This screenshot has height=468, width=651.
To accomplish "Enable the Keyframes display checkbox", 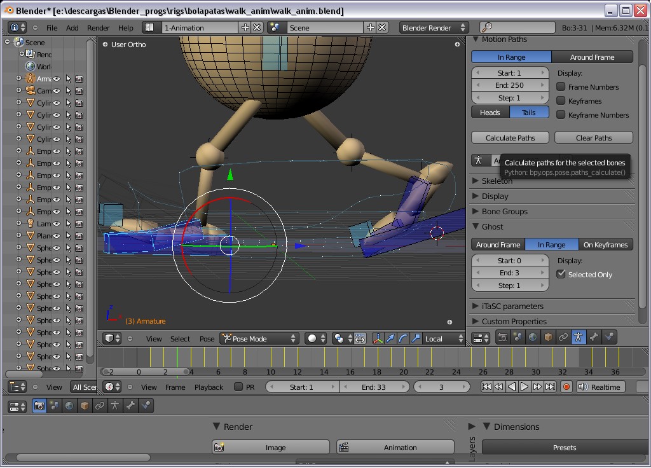I will [x=561, y=101].
